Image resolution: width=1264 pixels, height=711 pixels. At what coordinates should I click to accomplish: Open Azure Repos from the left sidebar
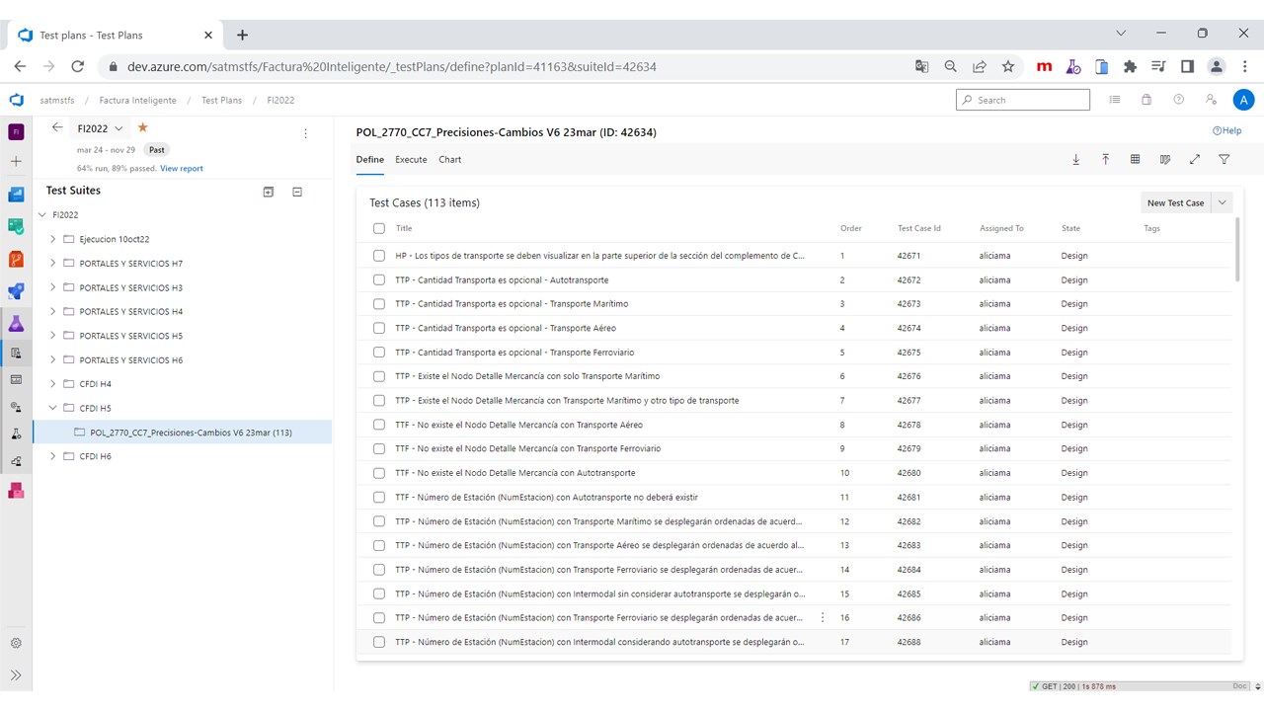(16, 259)
